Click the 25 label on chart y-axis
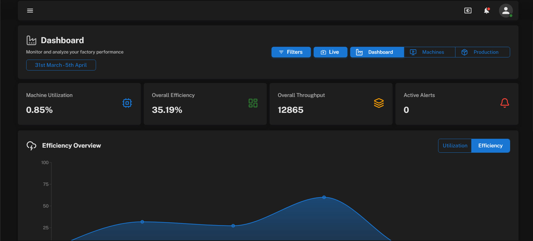 [x=46, y=228]
